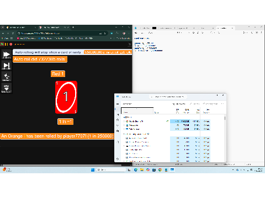This screenshot has width=265, height=198.
Task: Pause the project with the yellow pause icon
Action: [x=7, y=44]
